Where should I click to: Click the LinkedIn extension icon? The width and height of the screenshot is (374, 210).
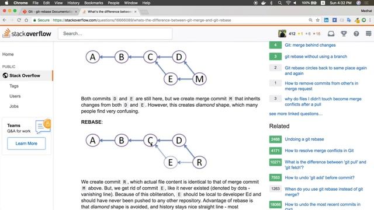[326, 20]
